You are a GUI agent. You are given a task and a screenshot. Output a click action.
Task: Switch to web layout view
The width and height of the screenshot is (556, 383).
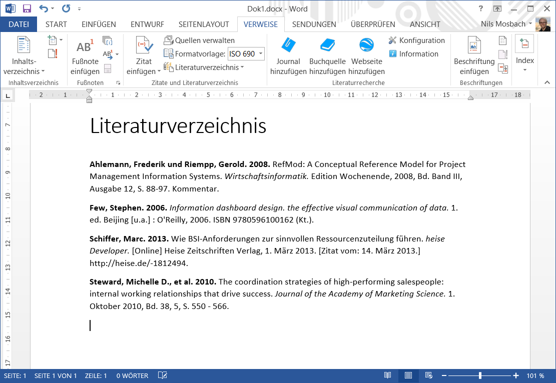(x=429, y=375)
